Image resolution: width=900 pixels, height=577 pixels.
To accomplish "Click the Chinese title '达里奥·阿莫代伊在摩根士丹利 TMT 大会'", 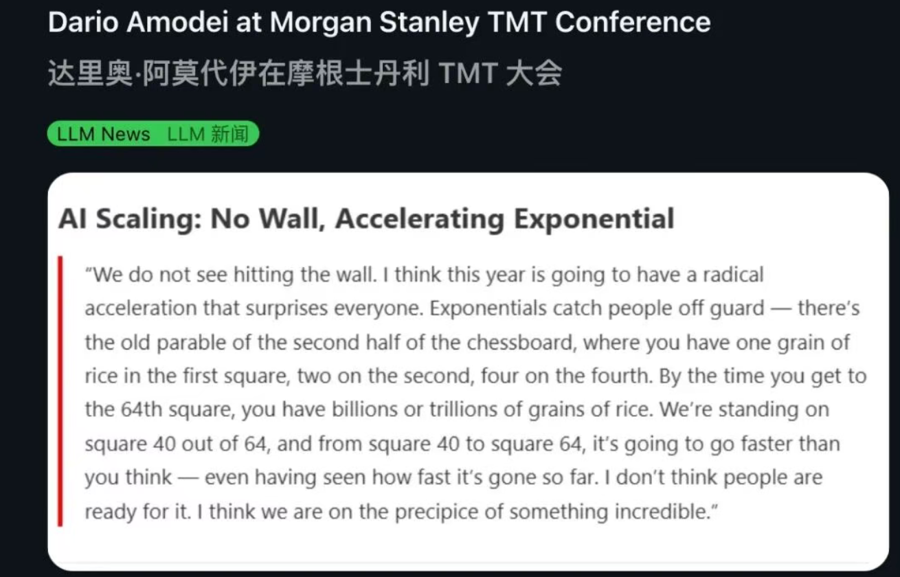I will (x=305, y=73).
